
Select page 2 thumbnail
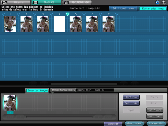tap(27, 24)
